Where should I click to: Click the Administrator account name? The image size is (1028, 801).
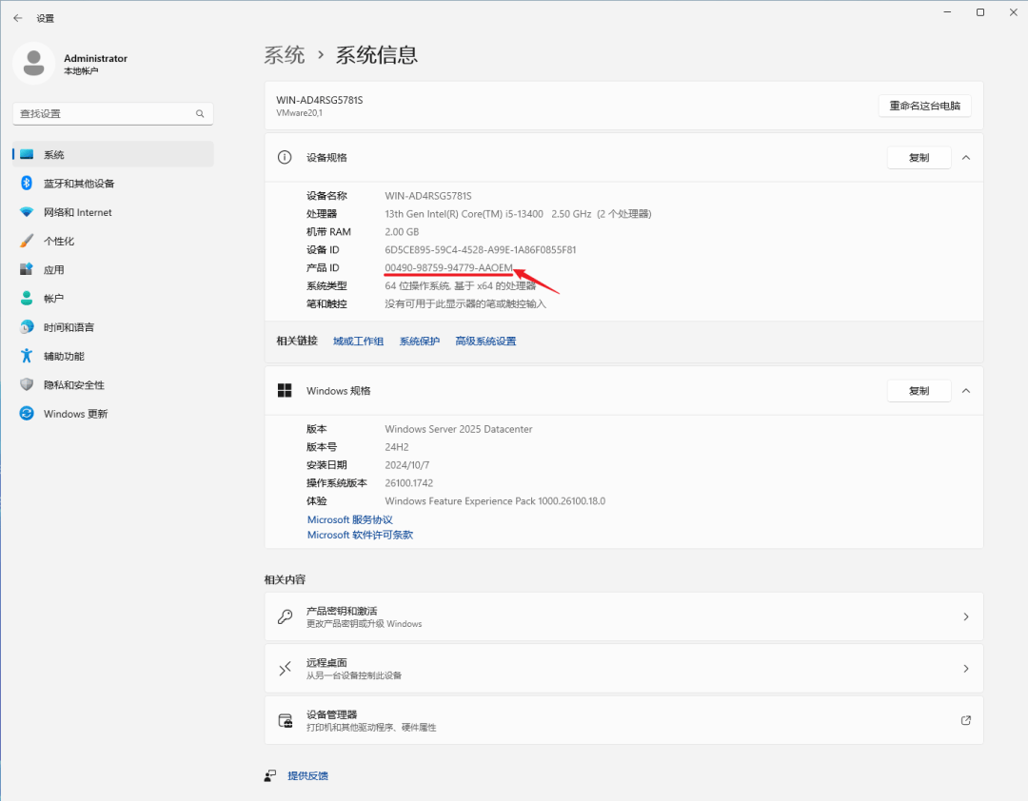click(x=96, y=58)
